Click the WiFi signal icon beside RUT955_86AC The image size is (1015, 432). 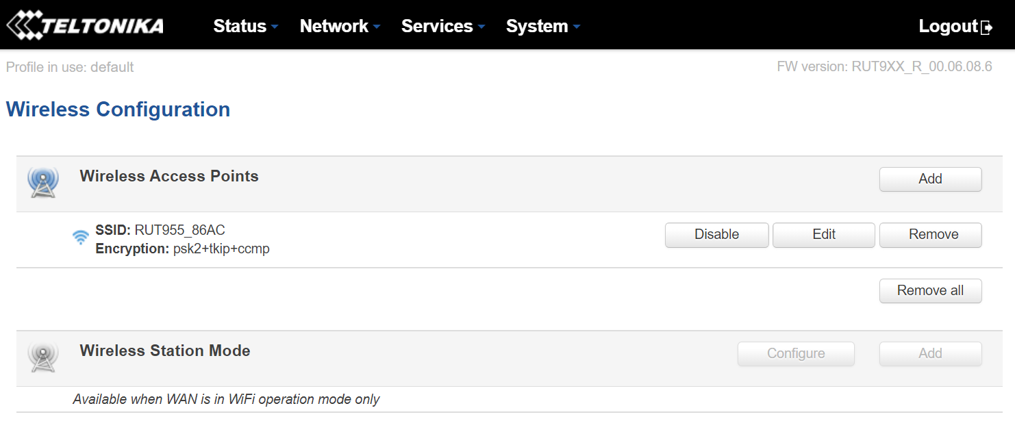pyautogui.click(x=81, y=238)
